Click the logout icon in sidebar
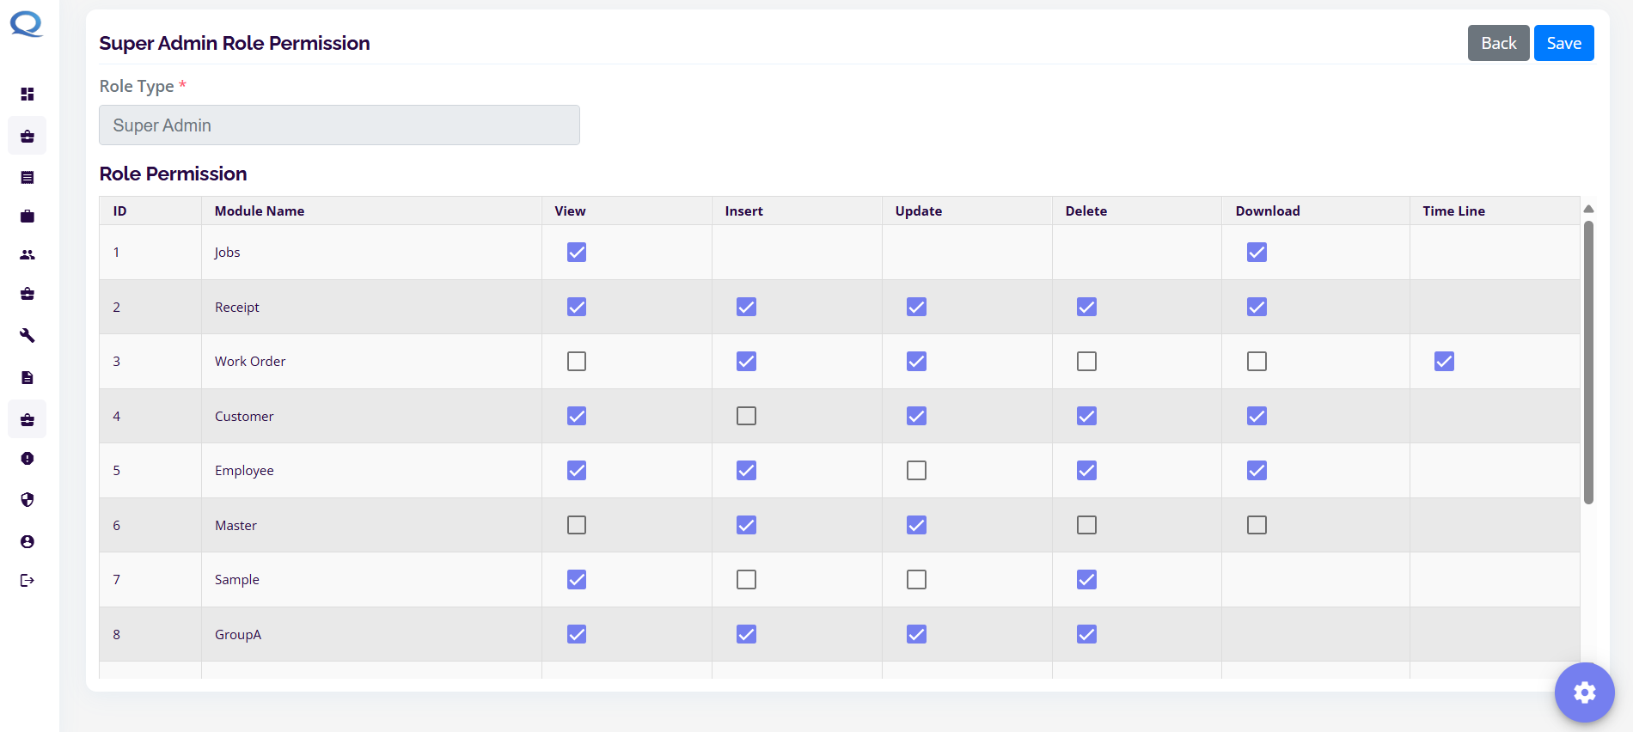This screenshot has width=1633, height=732. tap(28, 581)
